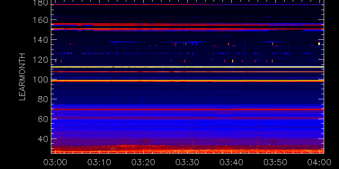
Task: Click the 80 frequency axis label
Action: click(43, 99)
